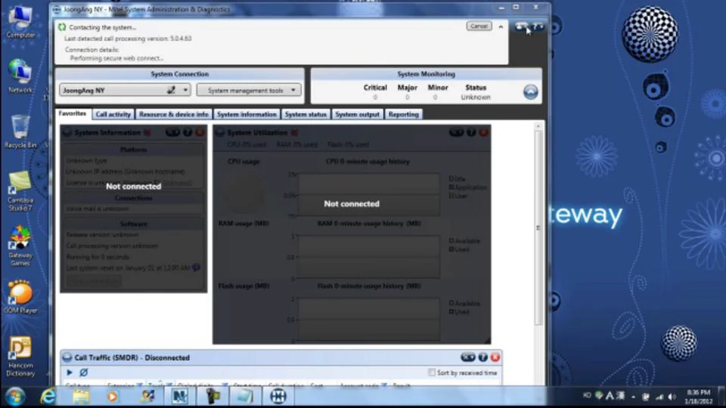Close the System Utilization panel
Viewport: 726px width, 408px height.
coord(483,133)
